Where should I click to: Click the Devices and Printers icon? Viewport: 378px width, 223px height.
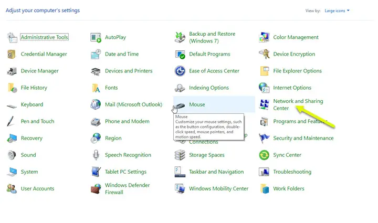click(x=96, y=71)
